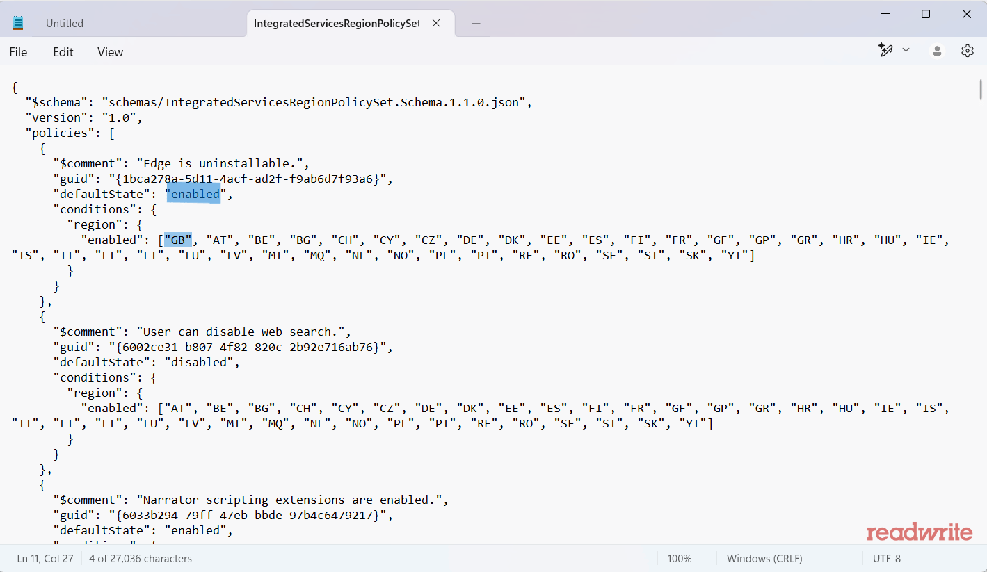Minimize the Notepad window
This screenshot has width=987, height=572.
(885, 14)
